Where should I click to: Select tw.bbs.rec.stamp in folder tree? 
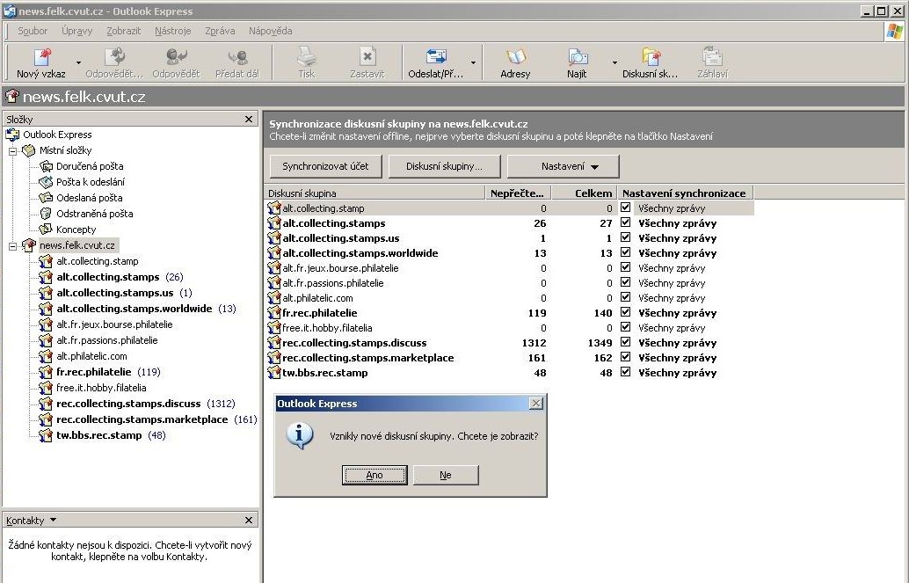pyautogui.click(x=99, y=435)
